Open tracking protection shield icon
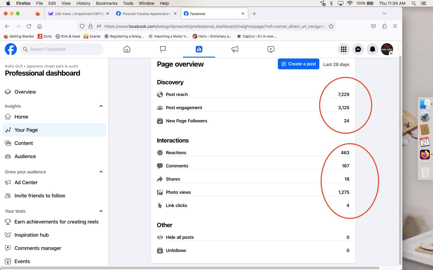The height and width of the screenshot is (270, 433). point(82,26)
